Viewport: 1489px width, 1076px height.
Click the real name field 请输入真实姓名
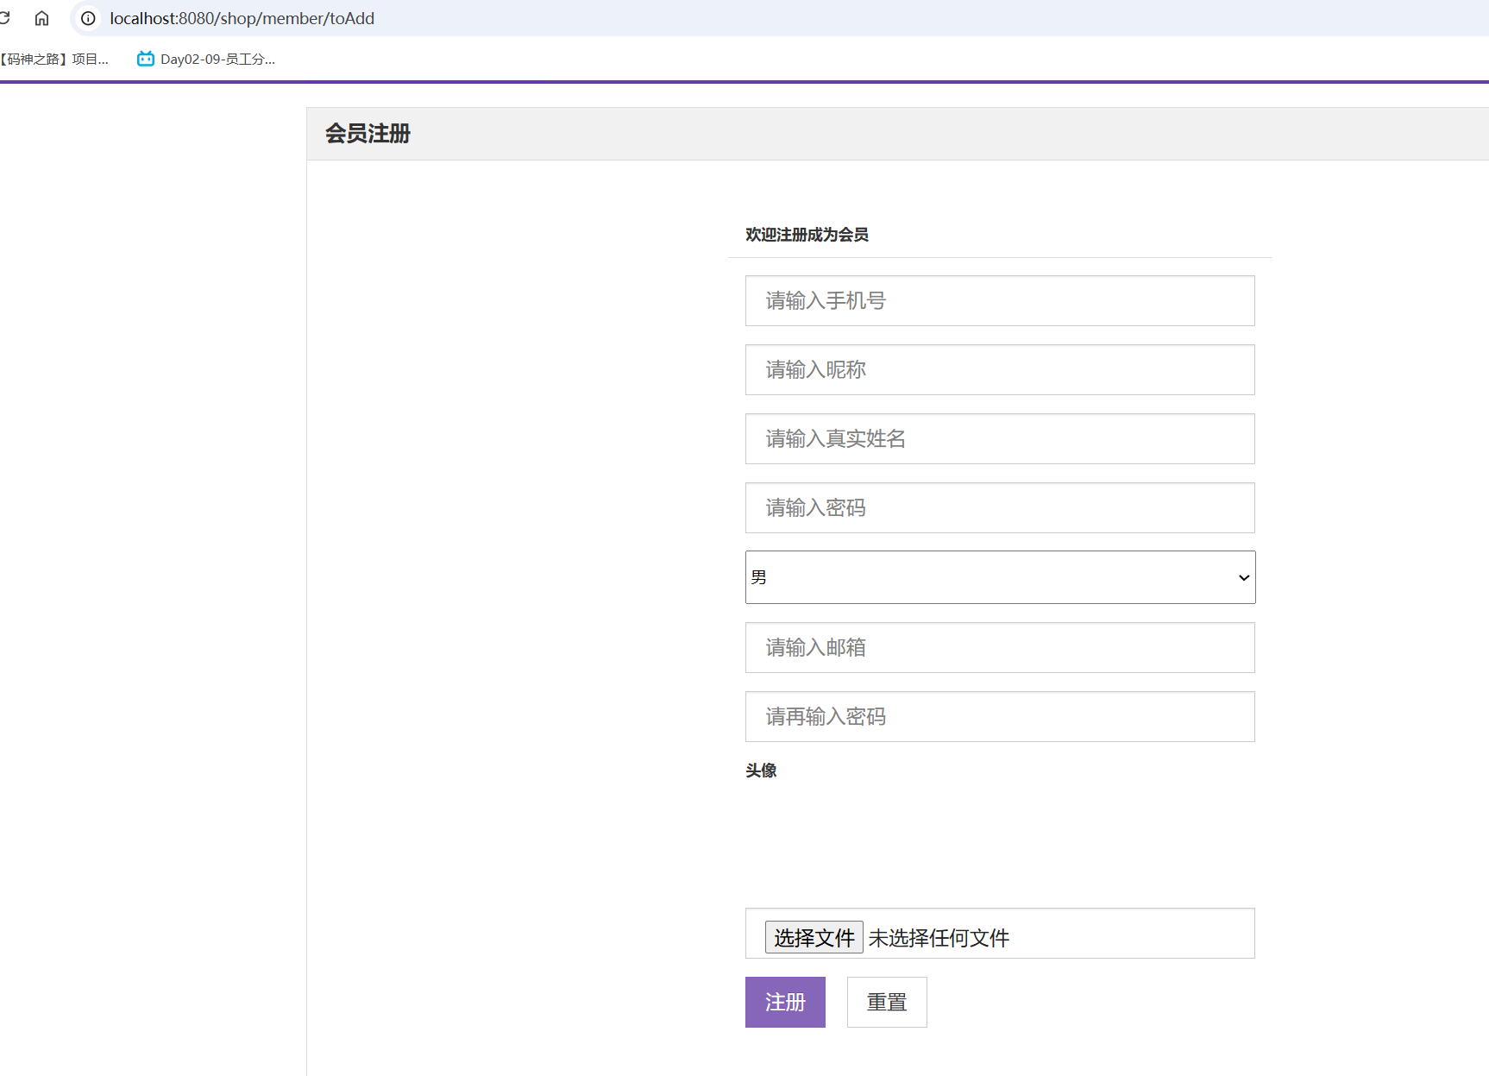click(999, 438)
